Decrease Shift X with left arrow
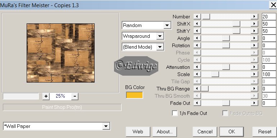 point(197,24)
